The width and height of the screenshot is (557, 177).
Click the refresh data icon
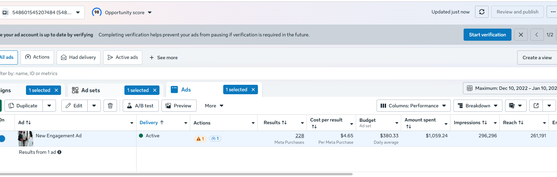click(x=481, y=12)
